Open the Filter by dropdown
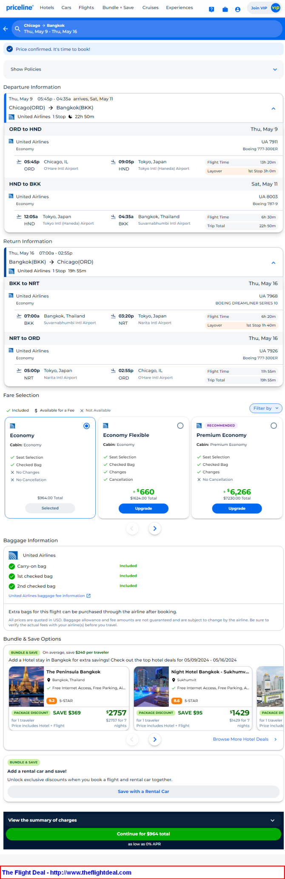 click(x=266, y=408)
